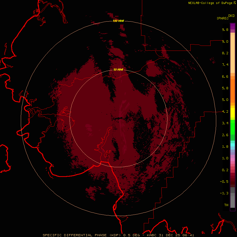
Task: Pick the bright green band on color scale
Action: click(x=233, y=127)
